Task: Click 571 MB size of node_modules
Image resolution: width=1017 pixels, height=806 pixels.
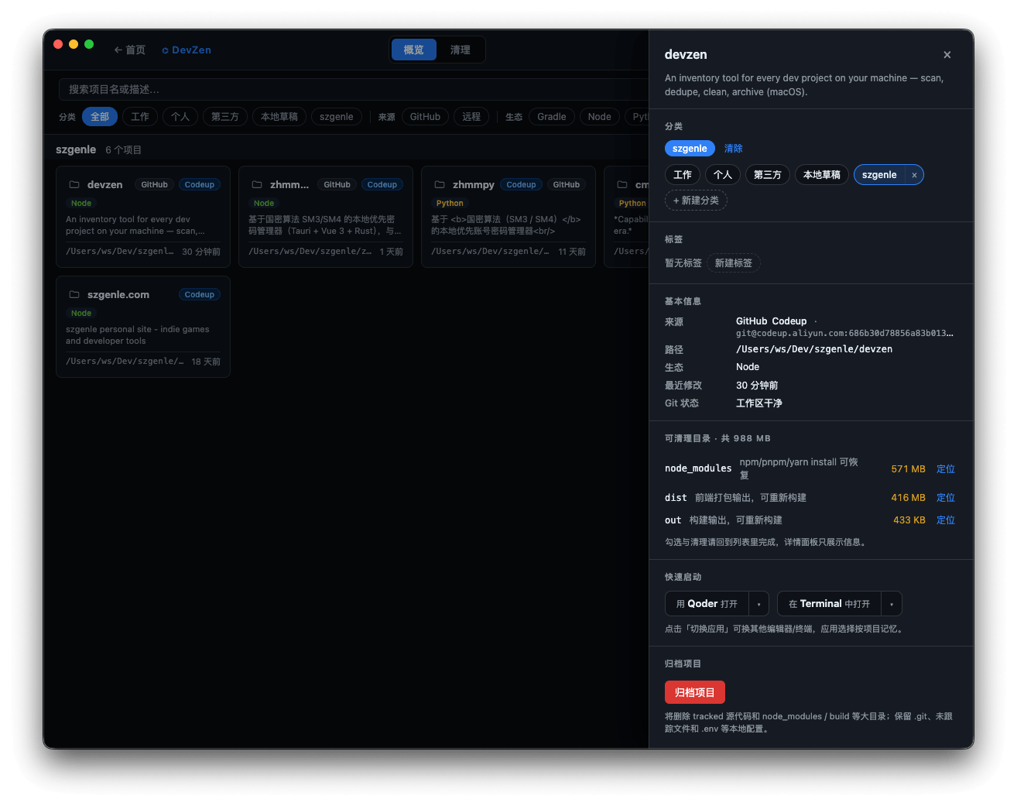Action: click(908, 469)
